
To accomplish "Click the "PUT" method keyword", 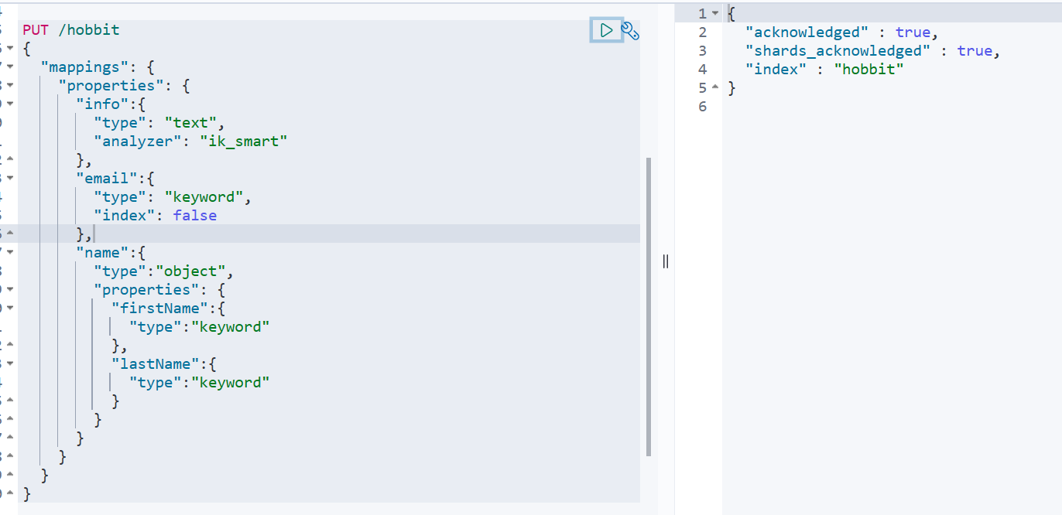I will (36, 30).
